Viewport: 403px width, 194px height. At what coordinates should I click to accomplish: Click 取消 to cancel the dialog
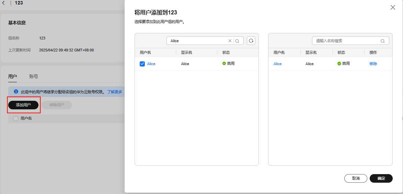[356, 178]
